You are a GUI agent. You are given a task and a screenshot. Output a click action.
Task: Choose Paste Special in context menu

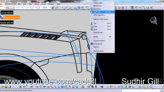click(102, 32)
